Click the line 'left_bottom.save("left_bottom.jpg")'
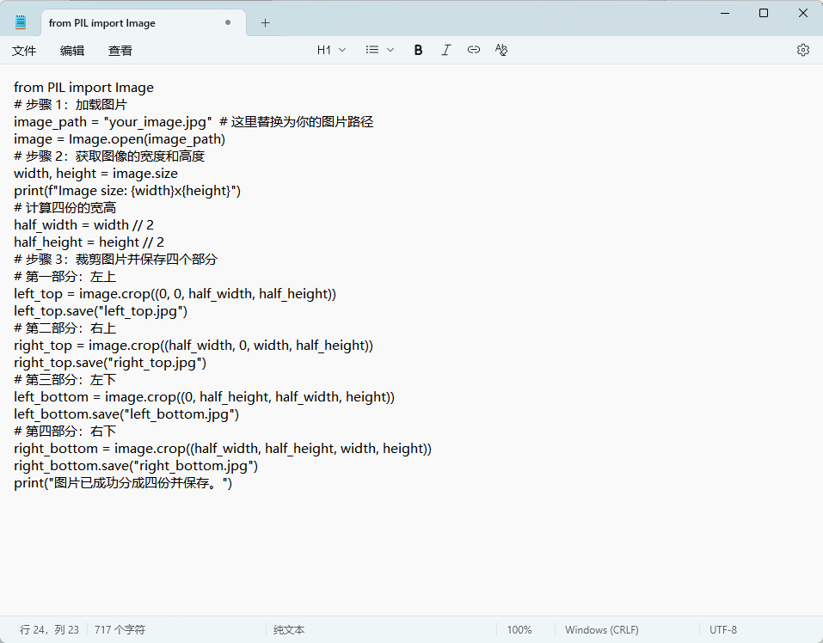823x643 pixels. point(126,413)
